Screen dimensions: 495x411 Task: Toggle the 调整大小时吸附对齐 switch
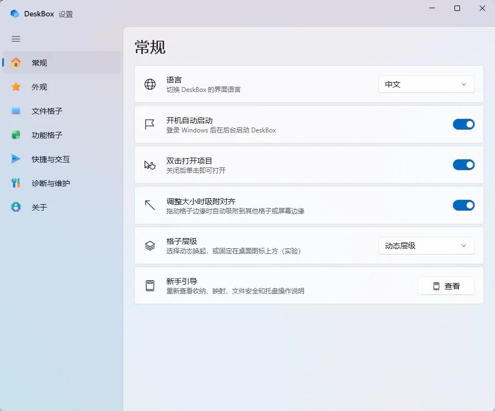click(x=463, y=205)
